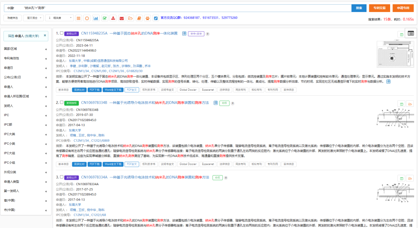Image resolution: width=418 pixels, height=228 pixels.
Task: Open folder icon beside result 2
Action: tap(410, 104)
